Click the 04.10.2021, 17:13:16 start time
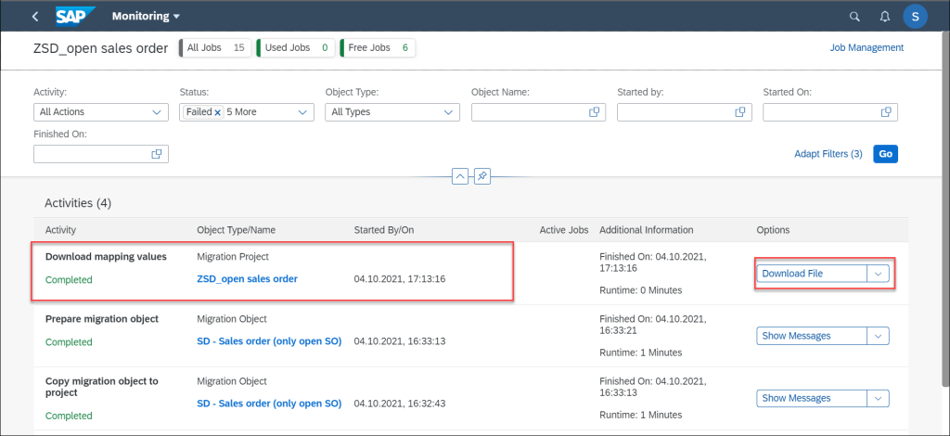This screenshot has width=950, height=436. pyautogui.click(x=400, y=278)
